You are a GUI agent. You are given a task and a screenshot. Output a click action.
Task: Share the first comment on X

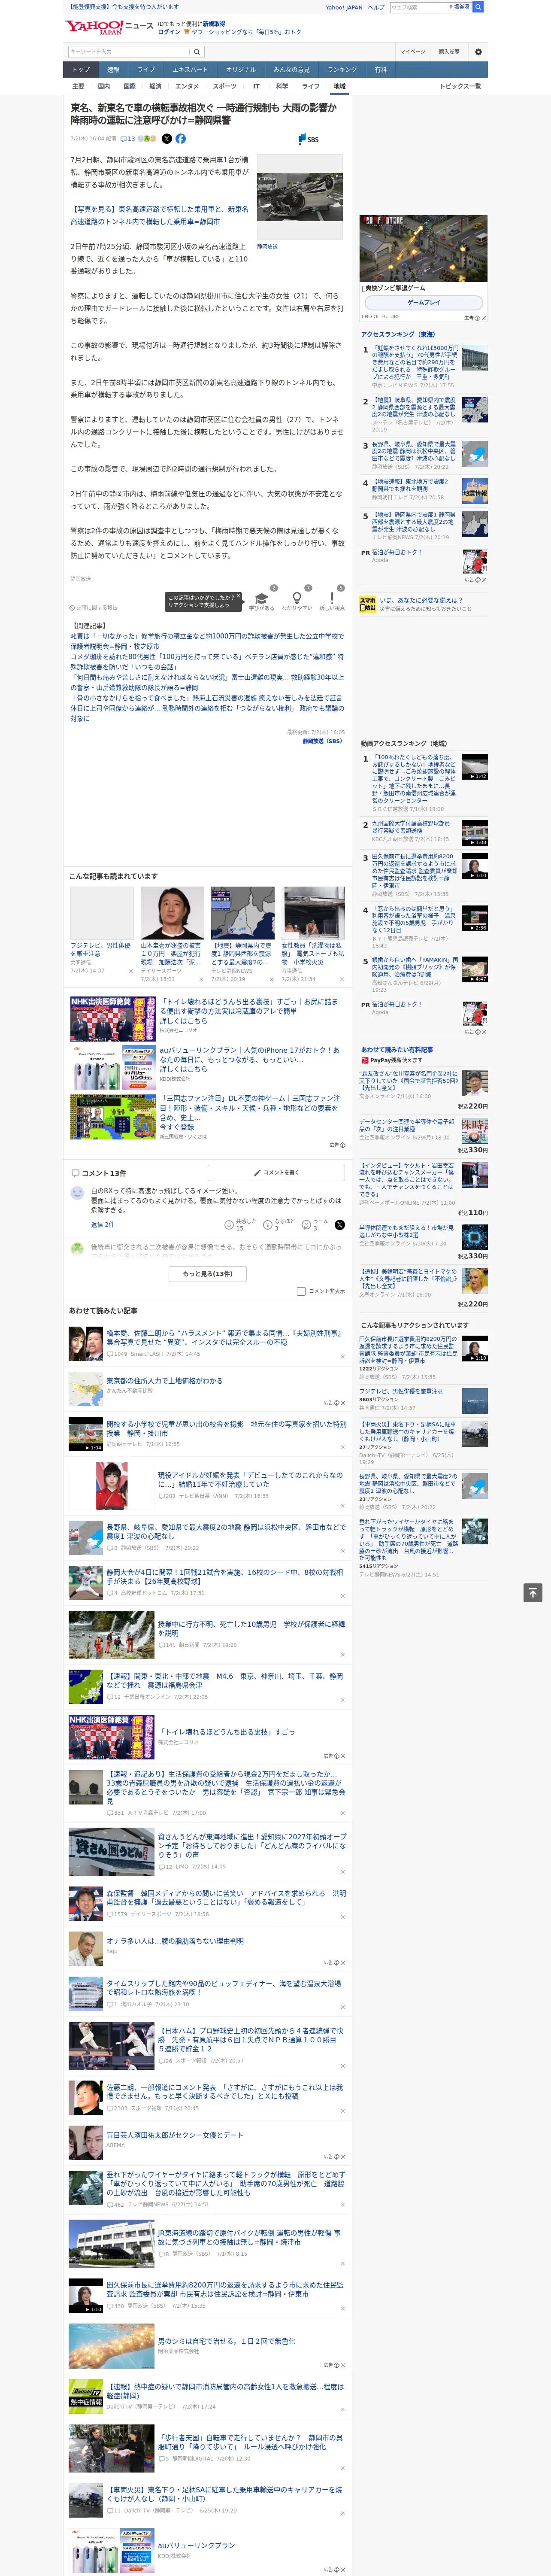point(340,1224)
